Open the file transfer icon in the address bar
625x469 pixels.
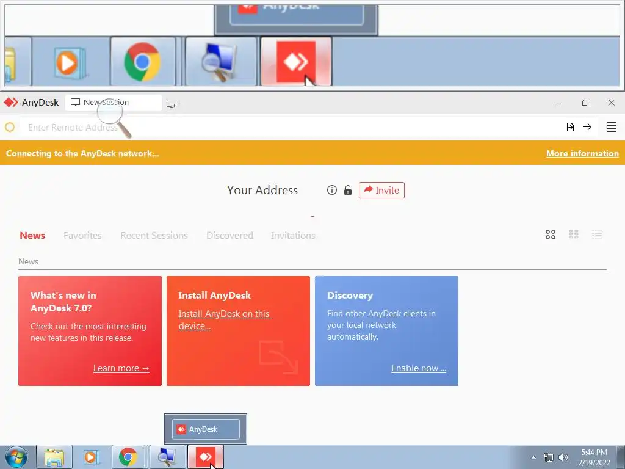(x=570, y=127)
